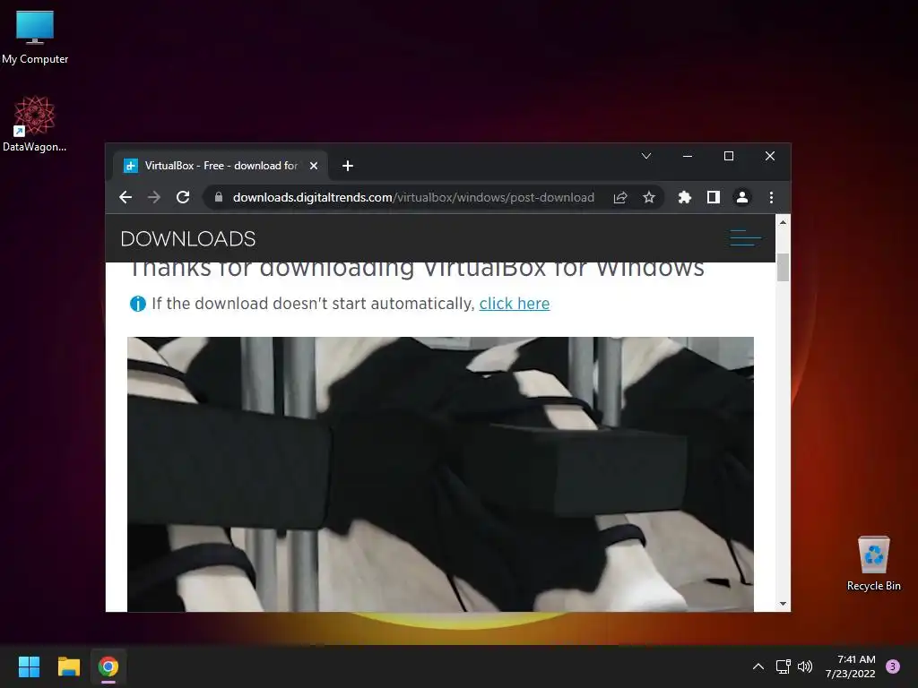Open File Explorer from taskbar
Image resolution: width=918 pixels, height=688 pixels.
point(68,666)
